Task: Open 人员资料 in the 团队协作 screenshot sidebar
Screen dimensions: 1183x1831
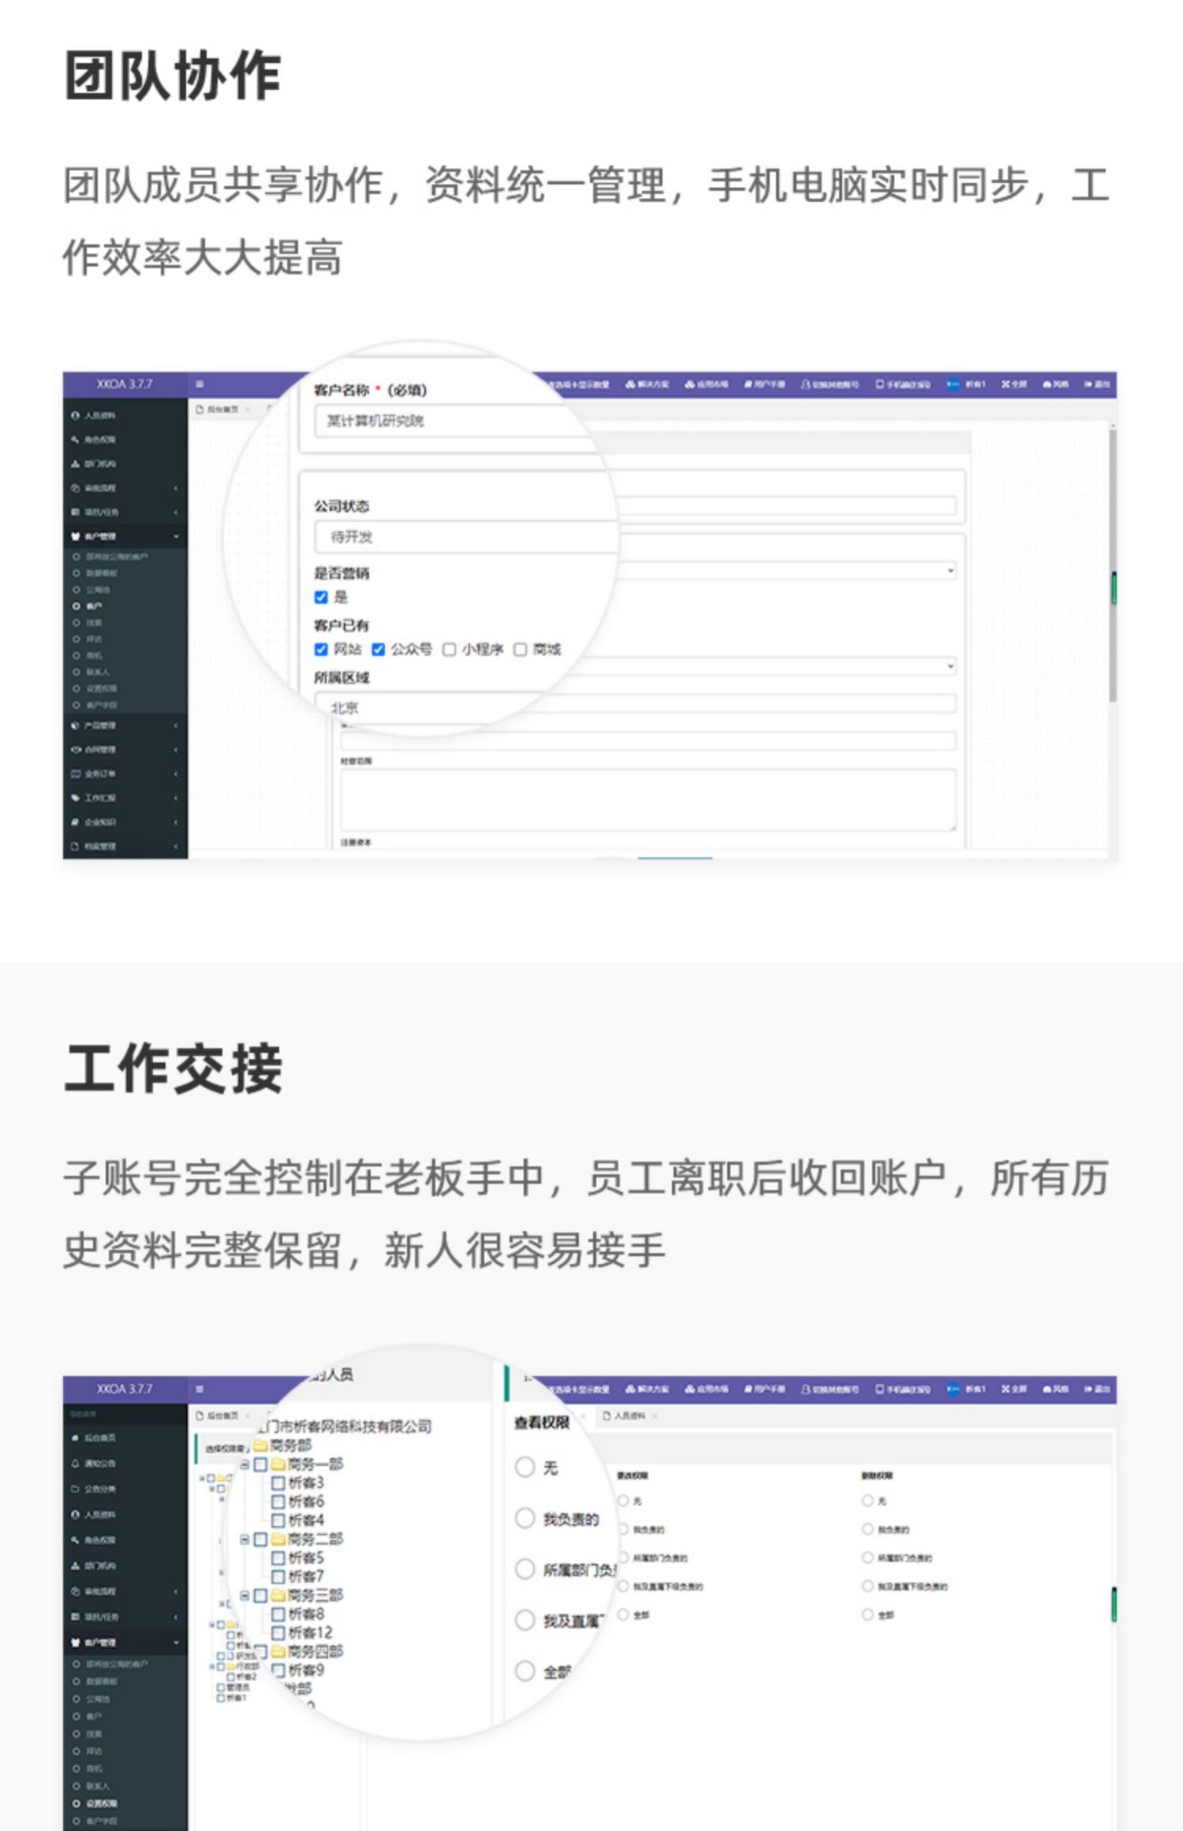Action: [93, 415]
